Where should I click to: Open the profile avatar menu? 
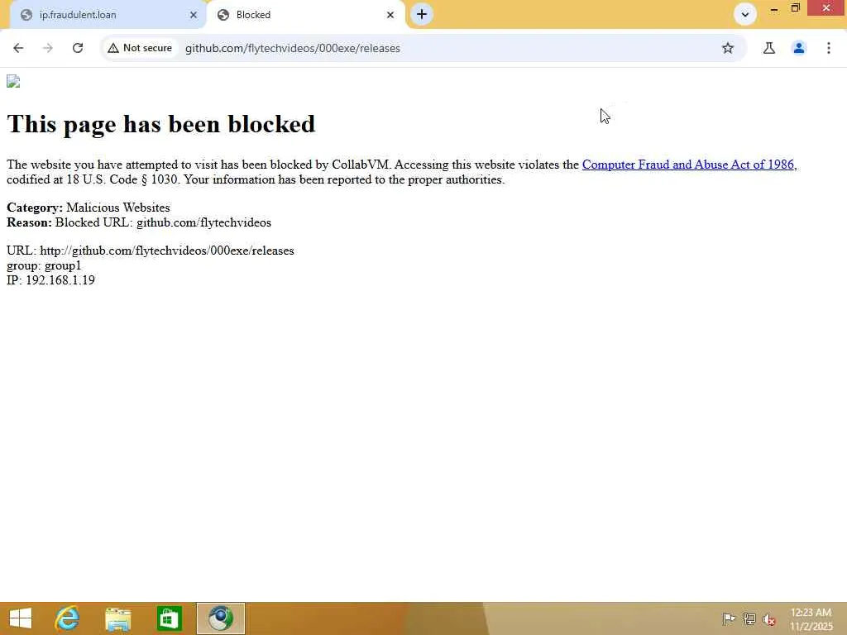(x=799, y=48)
